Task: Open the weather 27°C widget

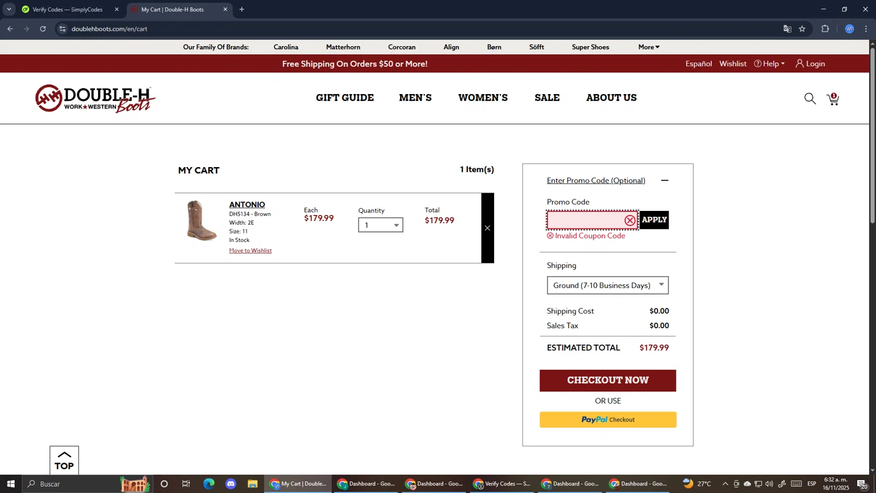Action: [697, 484]
